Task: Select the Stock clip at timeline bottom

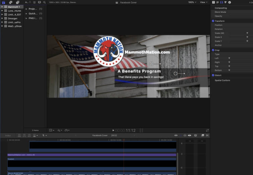Action: coord(92,174)
